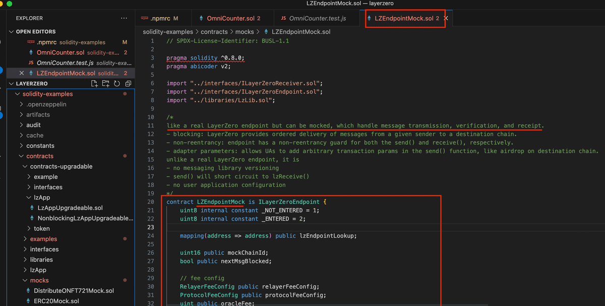605x306 pixels.
Task: Create a new folder in LAYERZERO
Action: point(105,84)
